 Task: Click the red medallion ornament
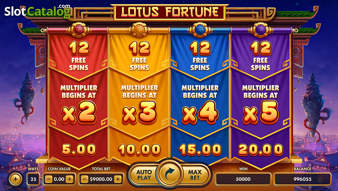coord(79,30)
